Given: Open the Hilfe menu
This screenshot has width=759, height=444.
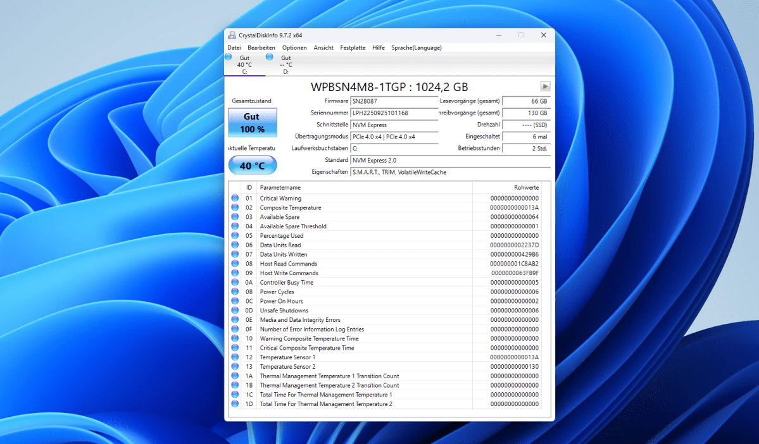Looking at the screenshot, I should point(378,47).
